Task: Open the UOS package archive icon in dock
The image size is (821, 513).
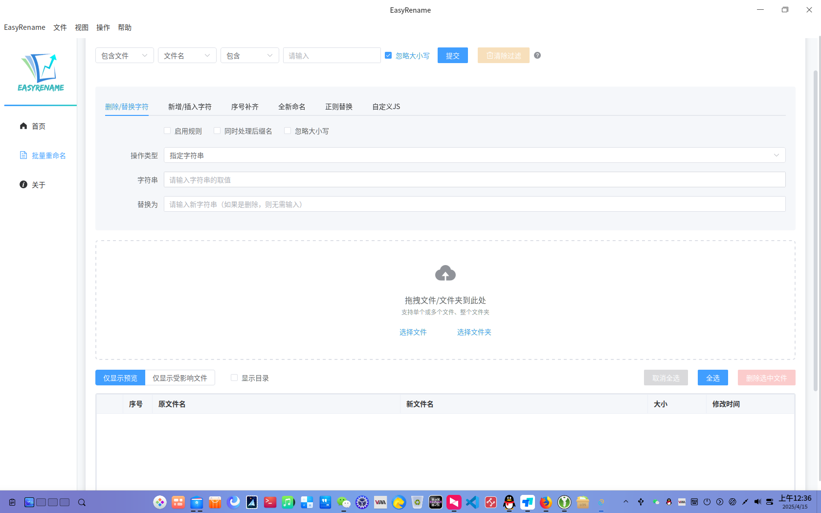Action: pyautogui.click(x=582, y=502)
